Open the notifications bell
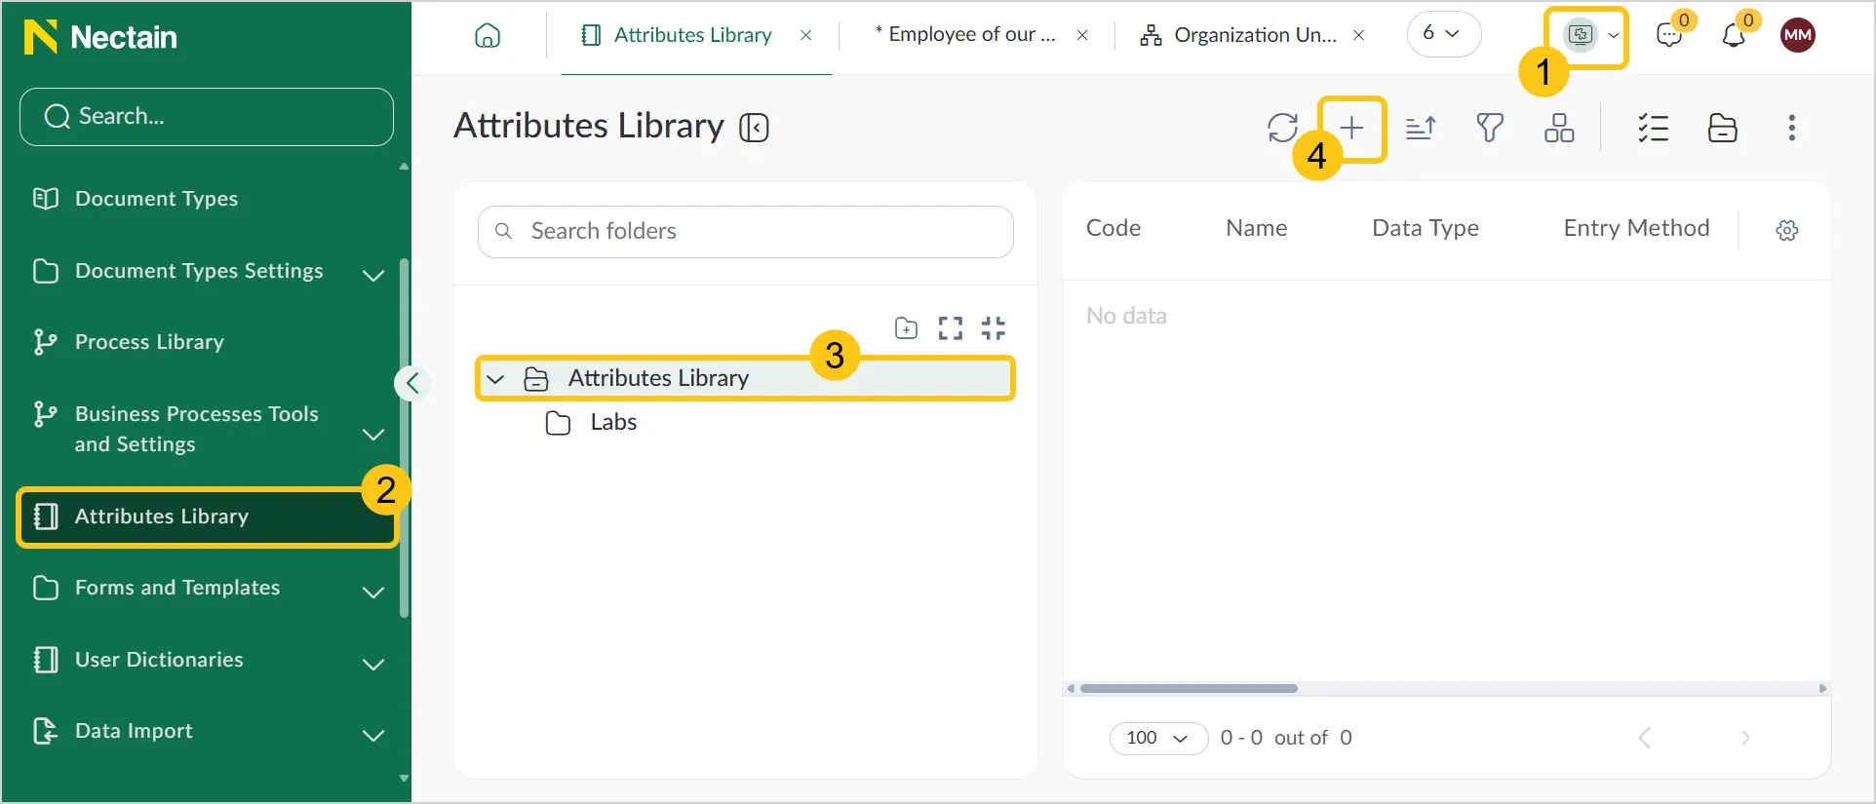1876x804 pixels. click(1734, 35)
